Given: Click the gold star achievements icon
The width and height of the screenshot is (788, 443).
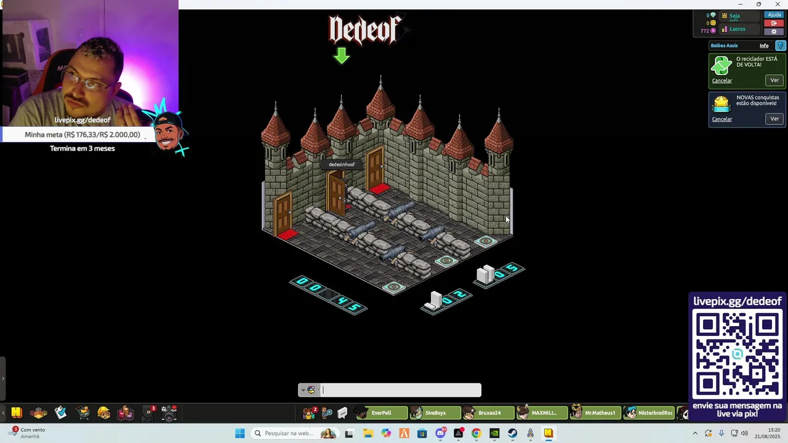Looking at the screenshot, I should coord(721,104).
